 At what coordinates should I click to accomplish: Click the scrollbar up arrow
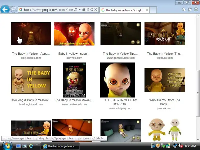(x=198, y=16)
